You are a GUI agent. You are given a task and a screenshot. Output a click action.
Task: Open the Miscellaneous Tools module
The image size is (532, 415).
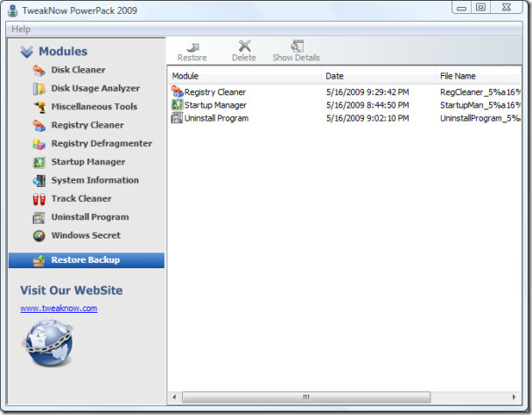coord(94,107)
